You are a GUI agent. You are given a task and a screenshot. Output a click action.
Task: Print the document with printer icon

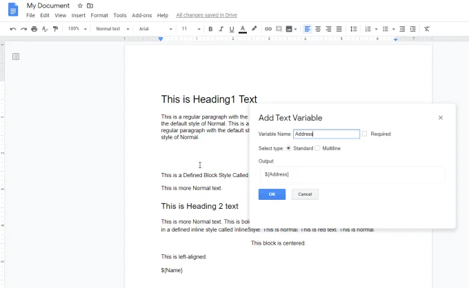34,29
